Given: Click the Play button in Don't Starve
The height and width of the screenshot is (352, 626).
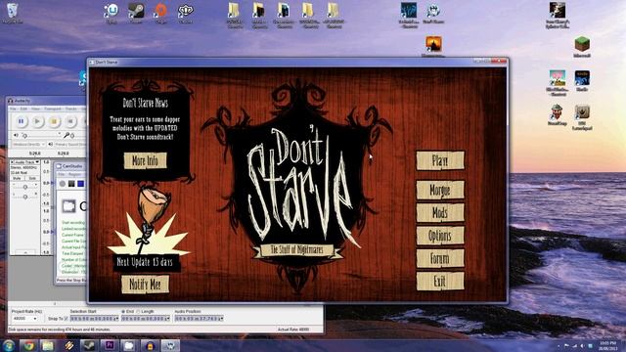Looking at the screenshot, I should pyautogui.click(x=440, y=160).
